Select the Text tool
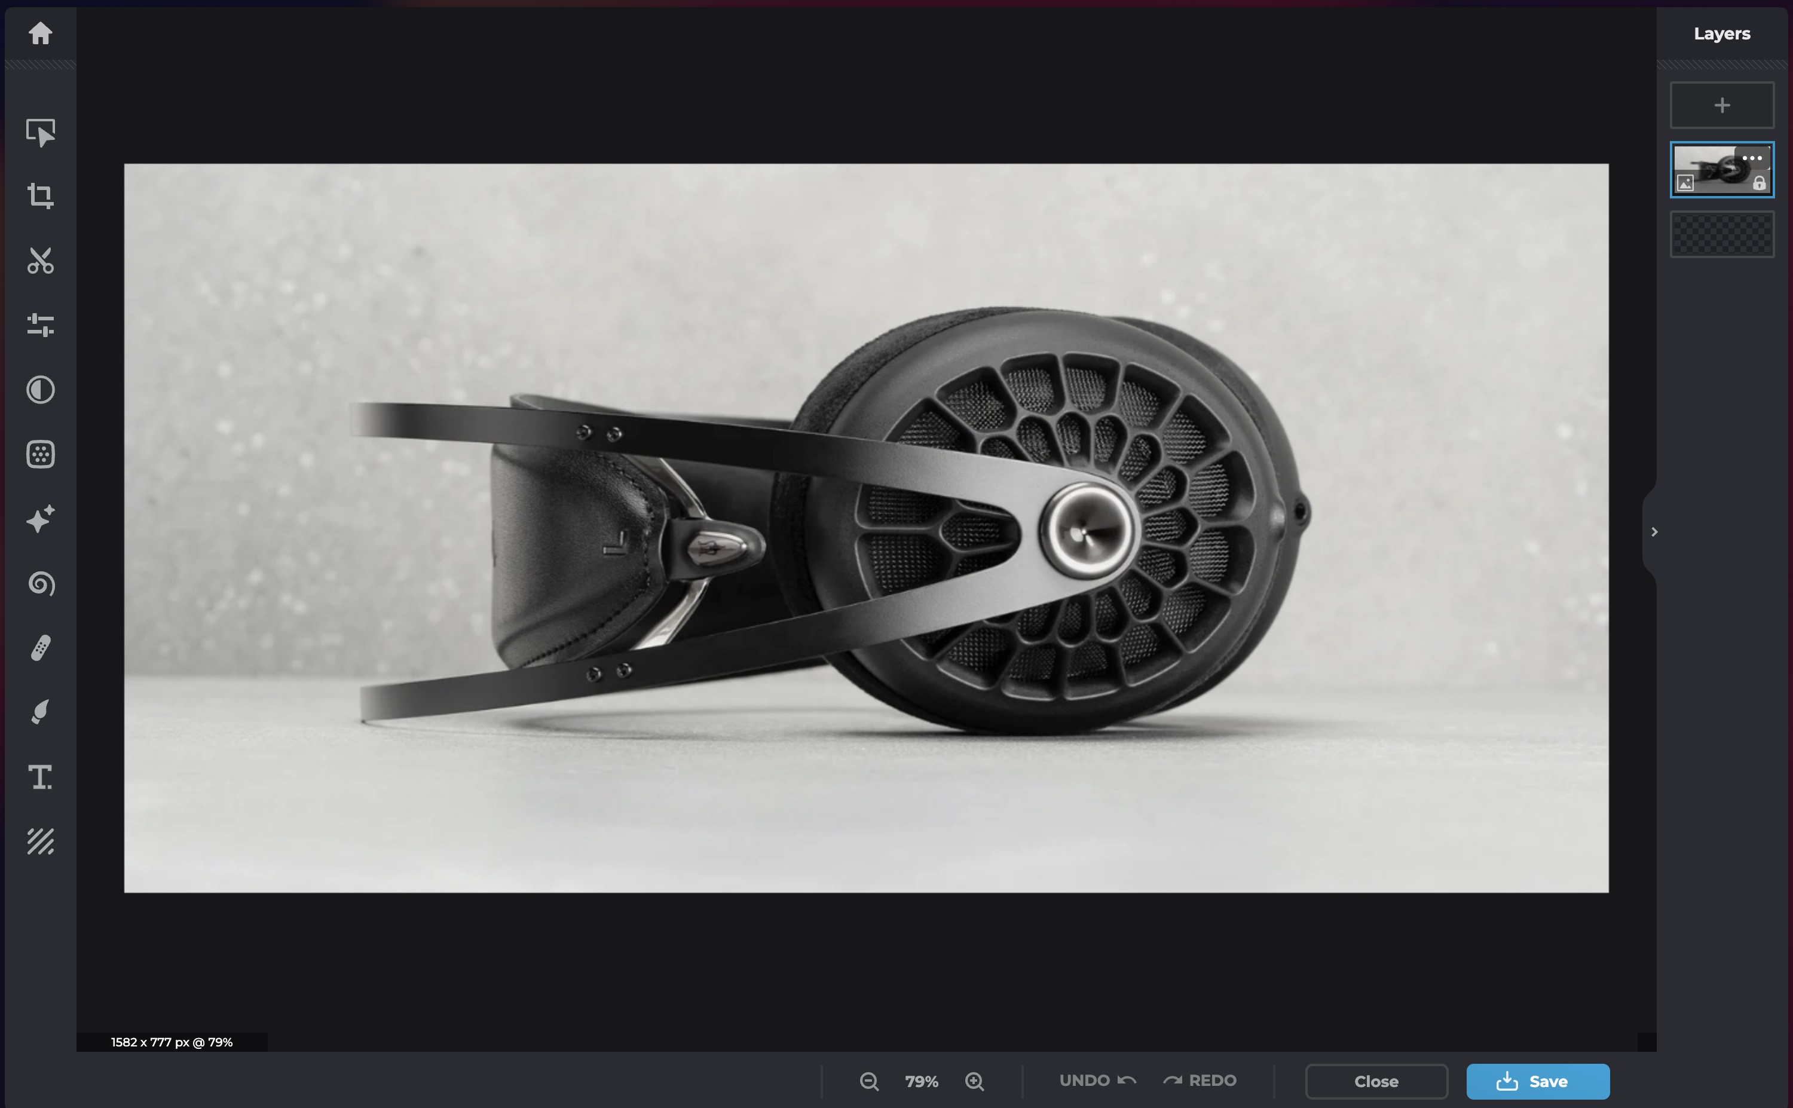This screenshot has height=1108, width=1793. 40,777
